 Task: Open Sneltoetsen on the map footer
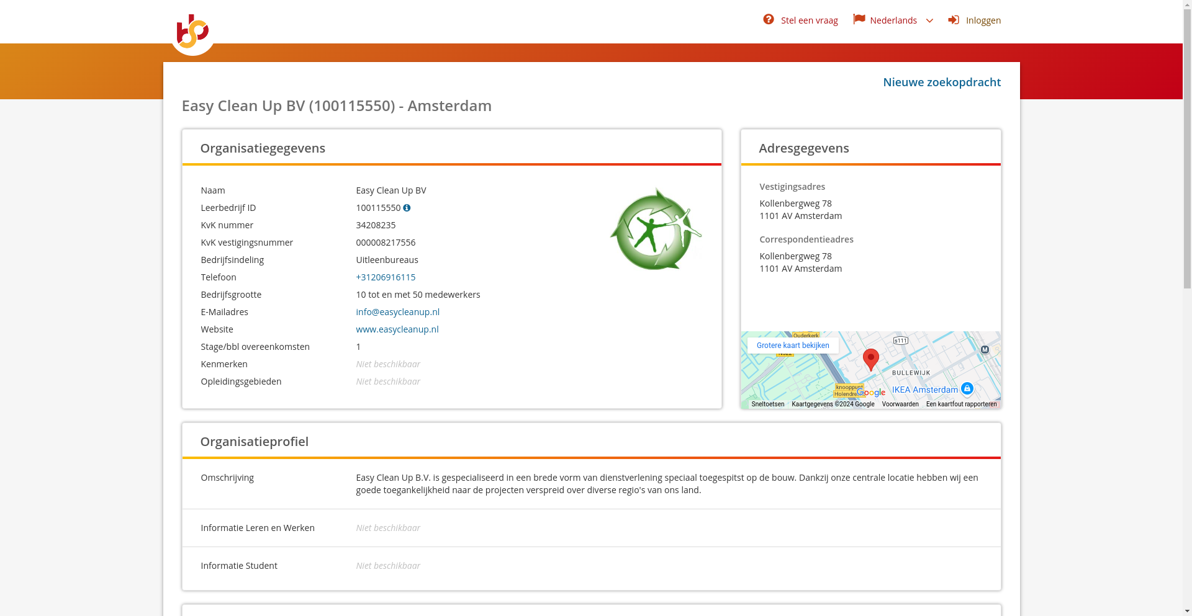768,404
